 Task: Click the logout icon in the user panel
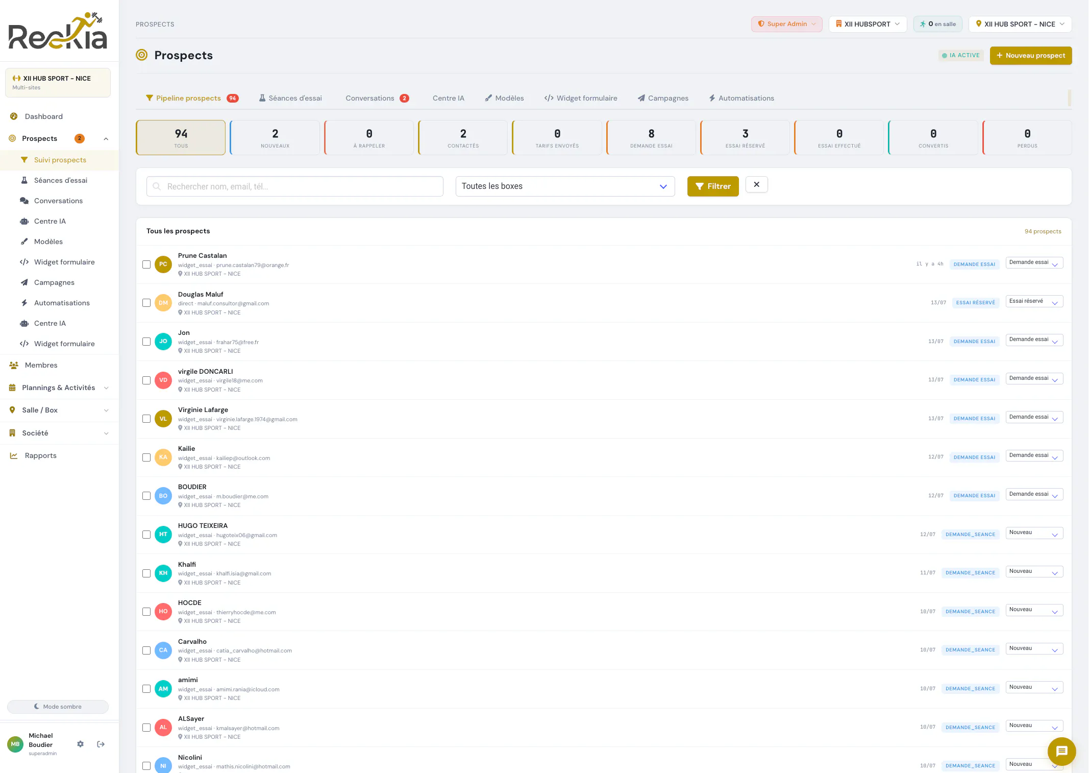coord(101,744)
